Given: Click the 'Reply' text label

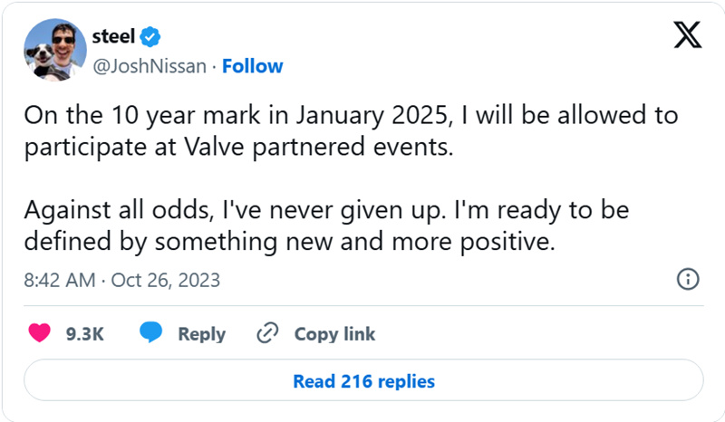Looking at the screenshot, I should pos(201,334).
